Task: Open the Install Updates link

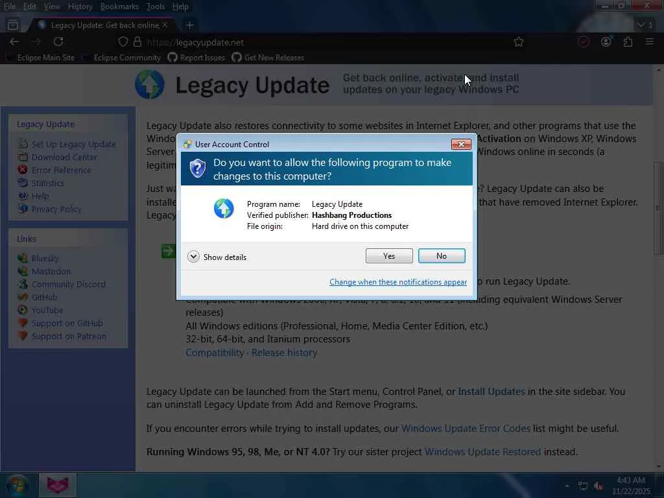Action: pyautogui.click(x=492, y=392)
